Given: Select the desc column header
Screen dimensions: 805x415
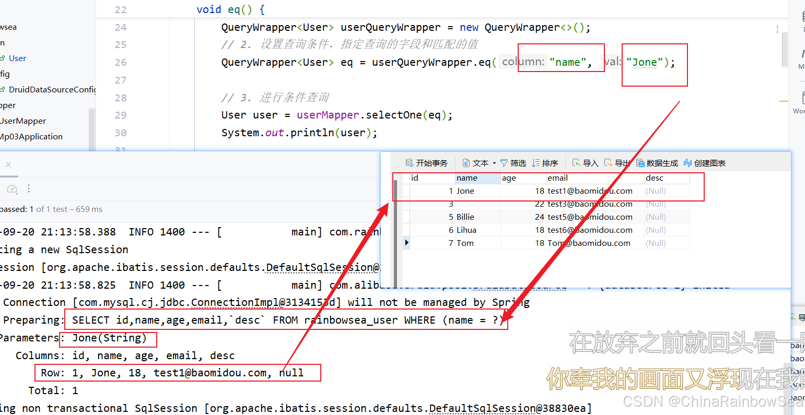Looking at the screenshot, I should (667, 178).
